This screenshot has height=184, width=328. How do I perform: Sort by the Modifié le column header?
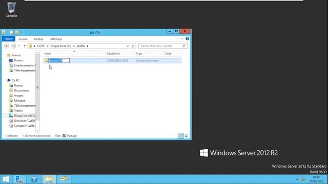tap(119, 54)
